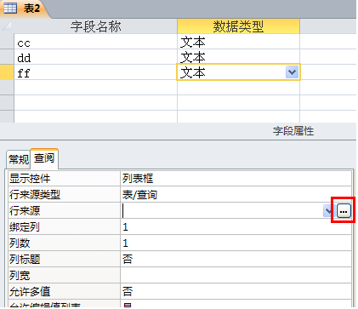Select the cc field name cell
This screenshot has height=309, width=358.
[95, 42]
